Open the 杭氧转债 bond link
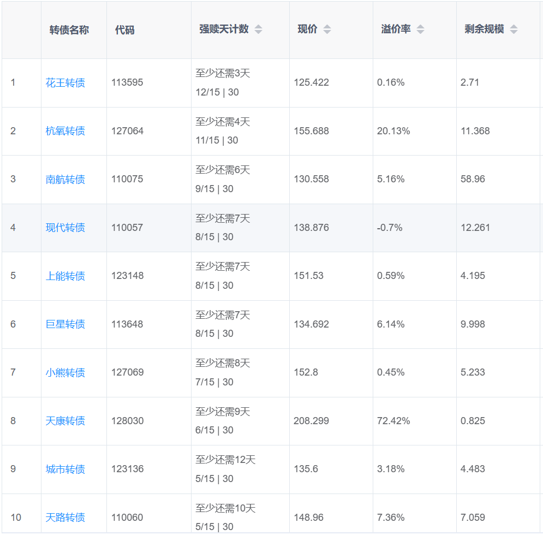Viewport: 543px width, 535px height. [x=65, y=131]
